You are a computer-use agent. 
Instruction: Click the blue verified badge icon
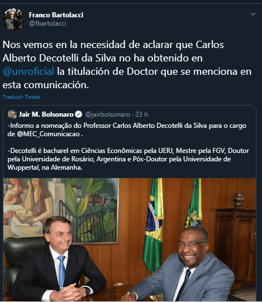click(x=78, y=114)
